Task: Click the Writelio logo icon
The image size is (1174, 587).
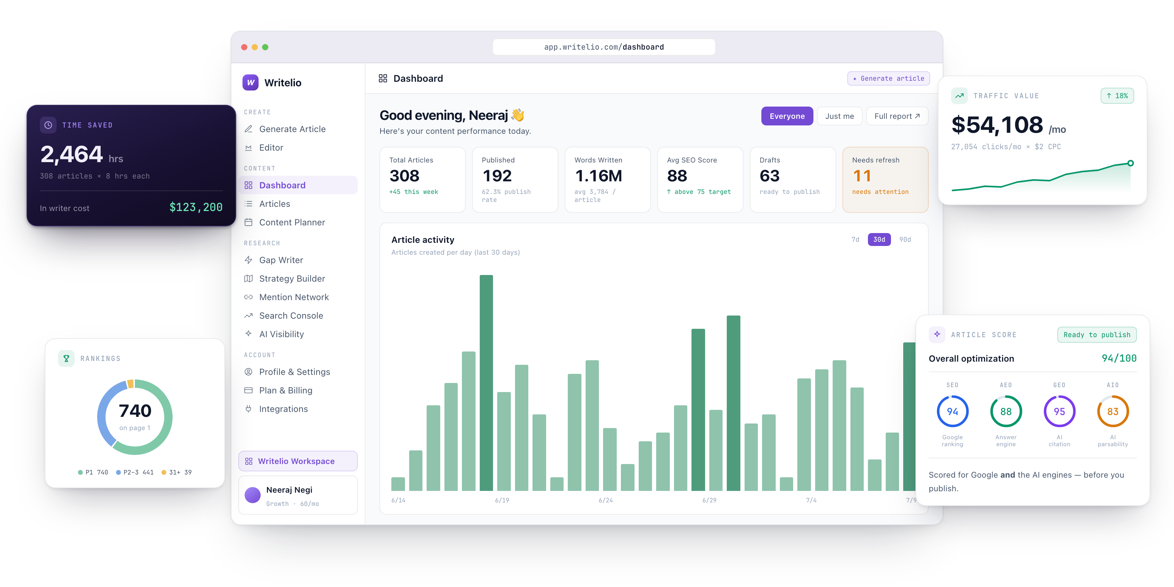Action: [x=250, y=82]
